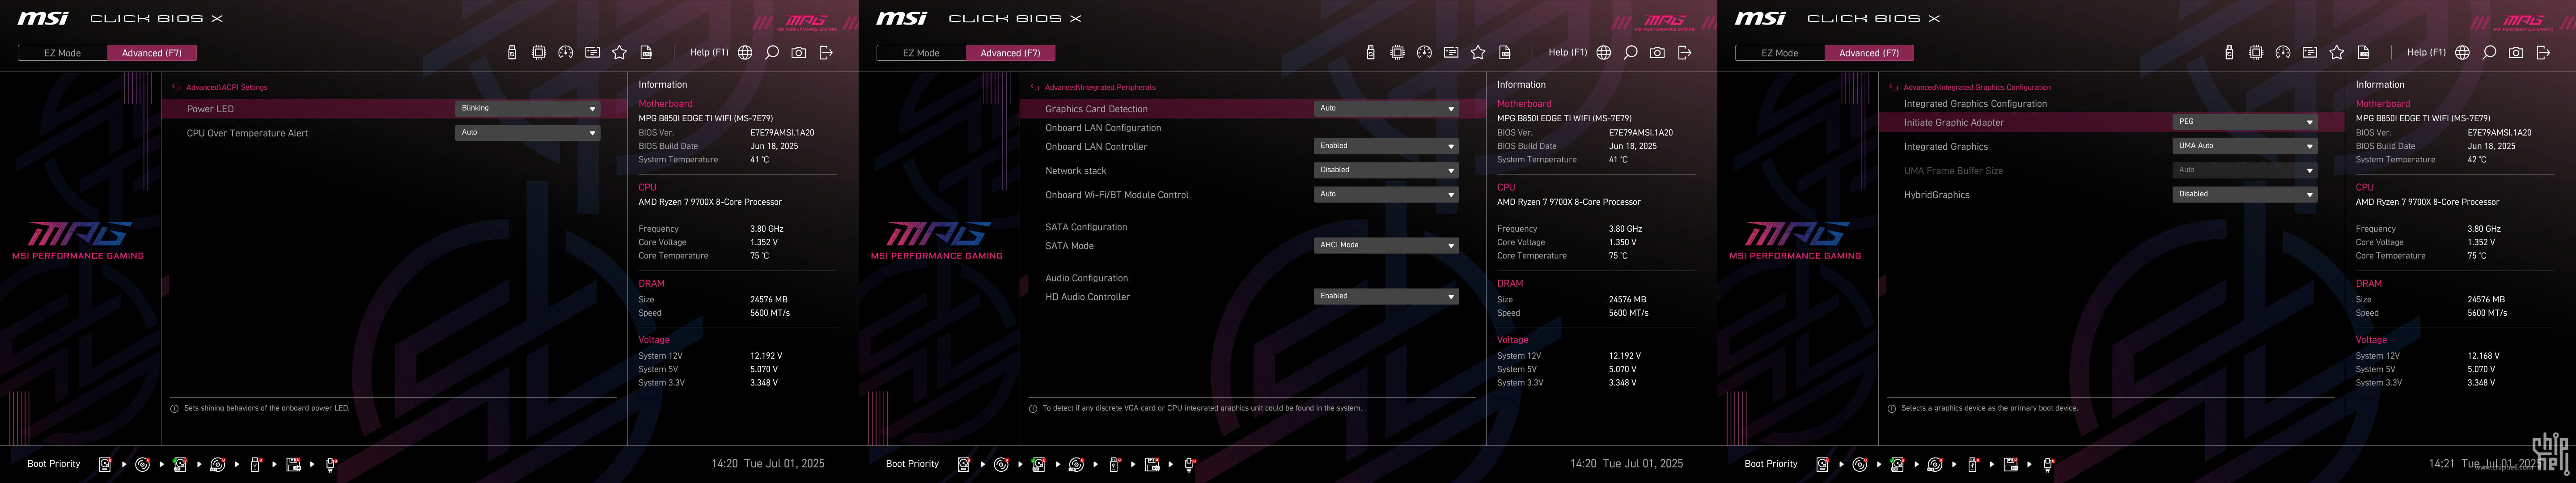This screenshot has width=2576, height=483.
Task: Select USB CD boot device on Integrated Graphics Configuration screen
Action: pyautogui.click(x=1935, y=464)
